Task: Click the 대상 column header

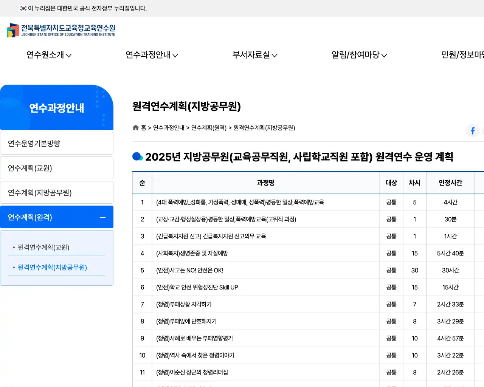Action: 391,183
